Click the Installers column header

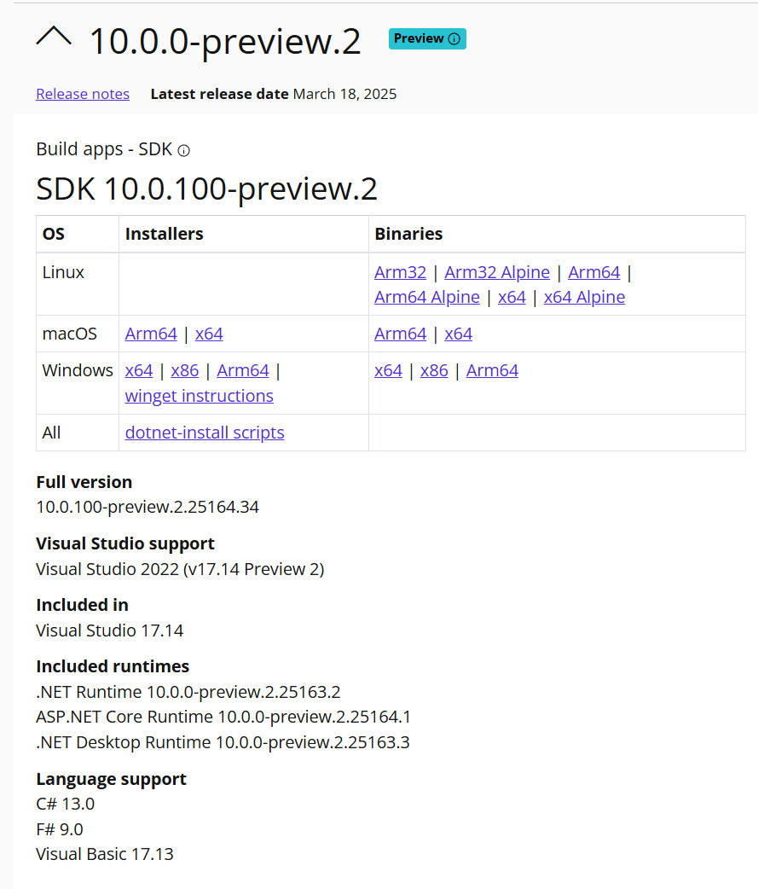(x=164, y=234)
